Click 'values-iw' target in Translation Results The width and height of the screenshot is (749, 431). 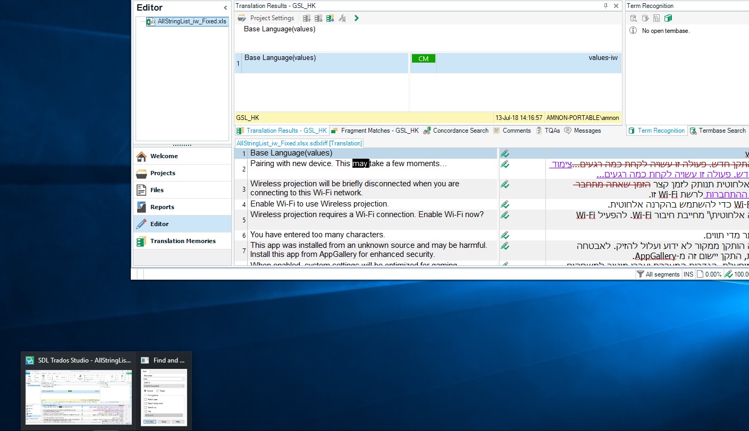click(603, 57)
